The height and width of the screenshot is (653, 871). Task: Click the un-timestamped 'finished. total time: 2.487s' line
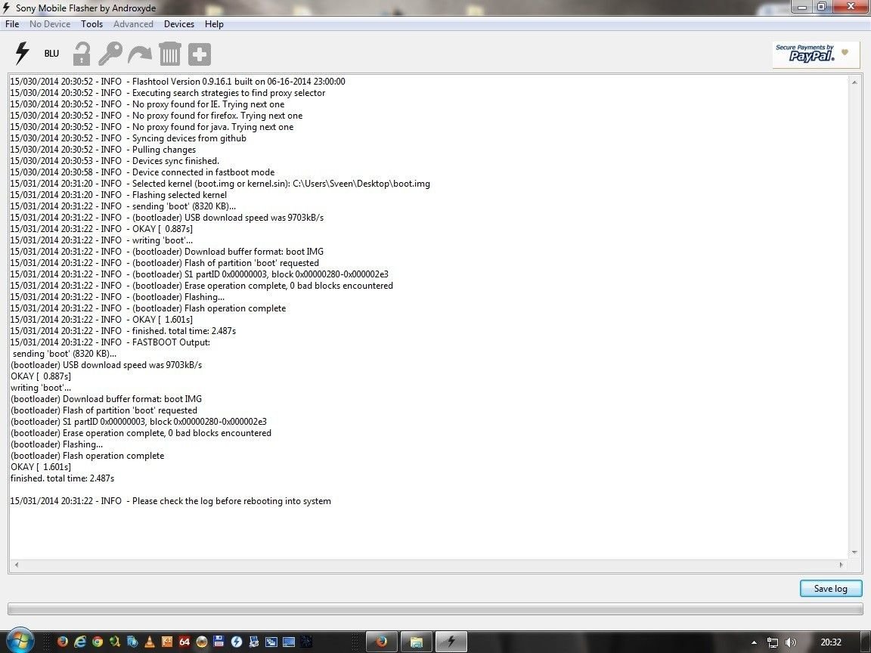pyautogui.click(x=62, y=478)
